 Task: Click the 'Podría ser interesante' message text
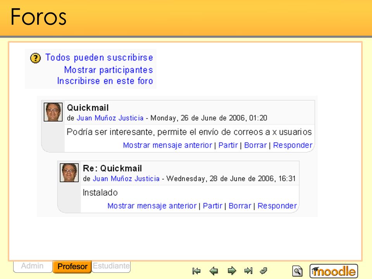tap(189, 132)
